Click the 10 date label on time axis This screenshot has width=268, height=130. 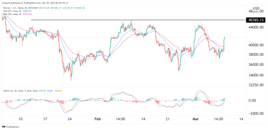click(x=21, y=119)
